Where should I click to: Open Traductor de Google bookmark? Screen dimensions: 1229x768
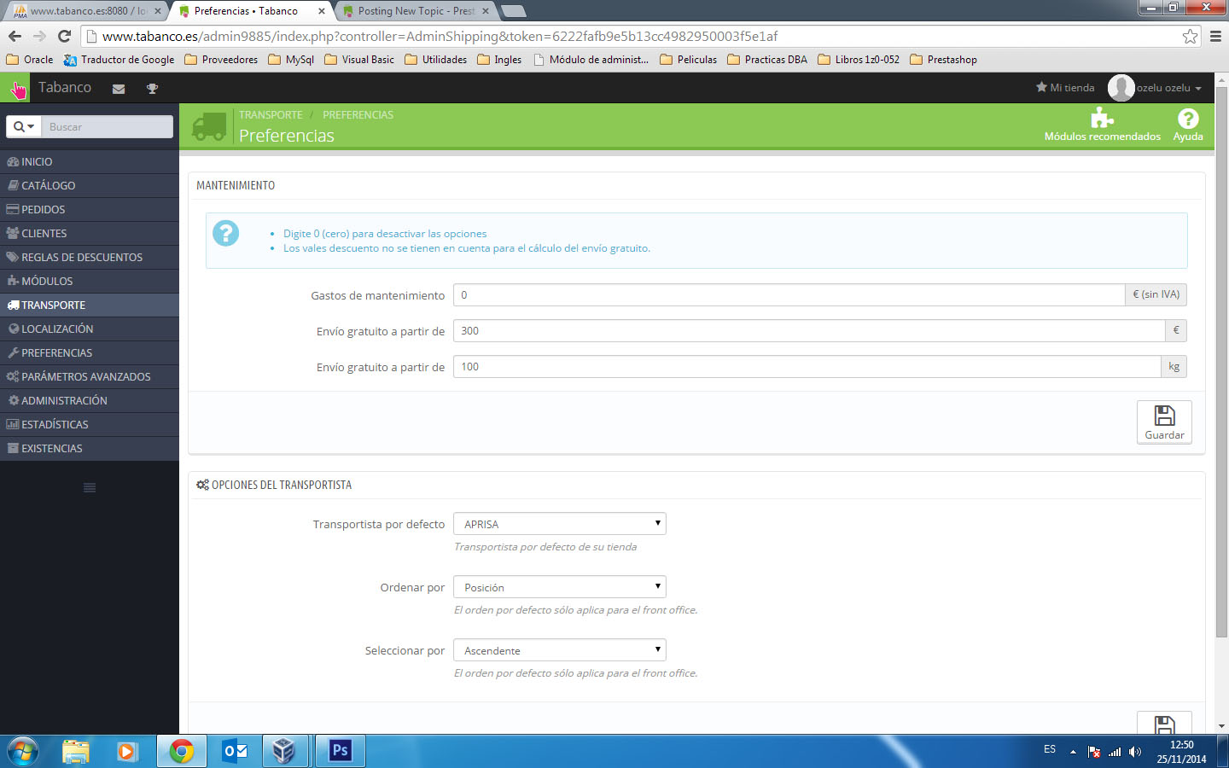119,60
